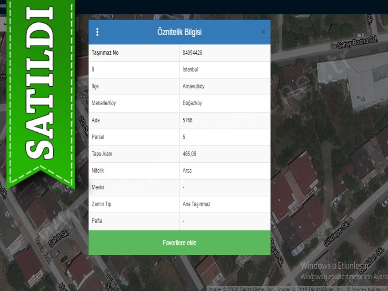Click the İlçe value Arnavutköy
The width and height of the screenshot is (388, 291).
194,87
